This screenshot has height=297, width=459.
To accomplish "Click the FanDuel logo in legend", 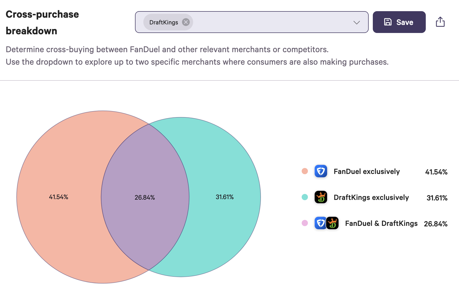I will 321,171.
